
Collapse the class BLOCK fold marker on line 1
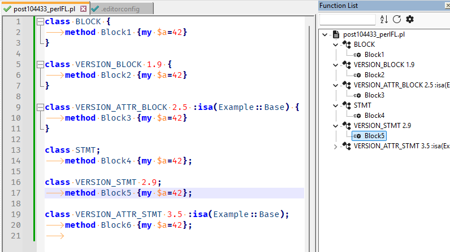coord(40,22)
